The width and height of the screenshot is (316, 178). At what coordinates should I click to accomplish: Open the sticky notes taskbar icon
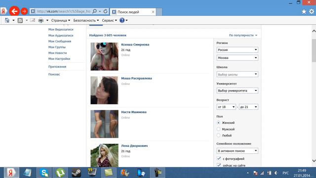pos(109,173)
